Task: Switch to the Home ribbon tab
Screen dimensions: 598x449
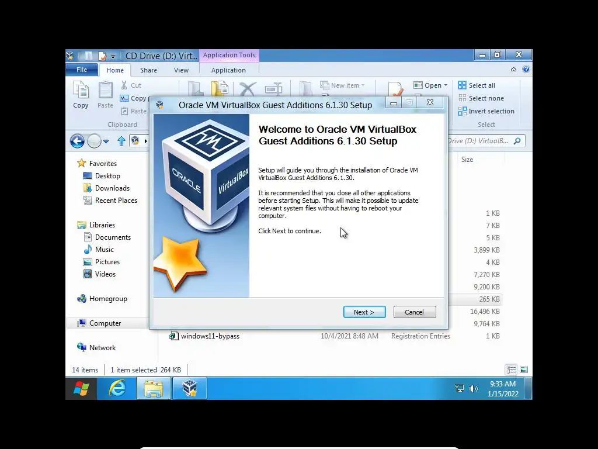Action: [x=115, y=70]
